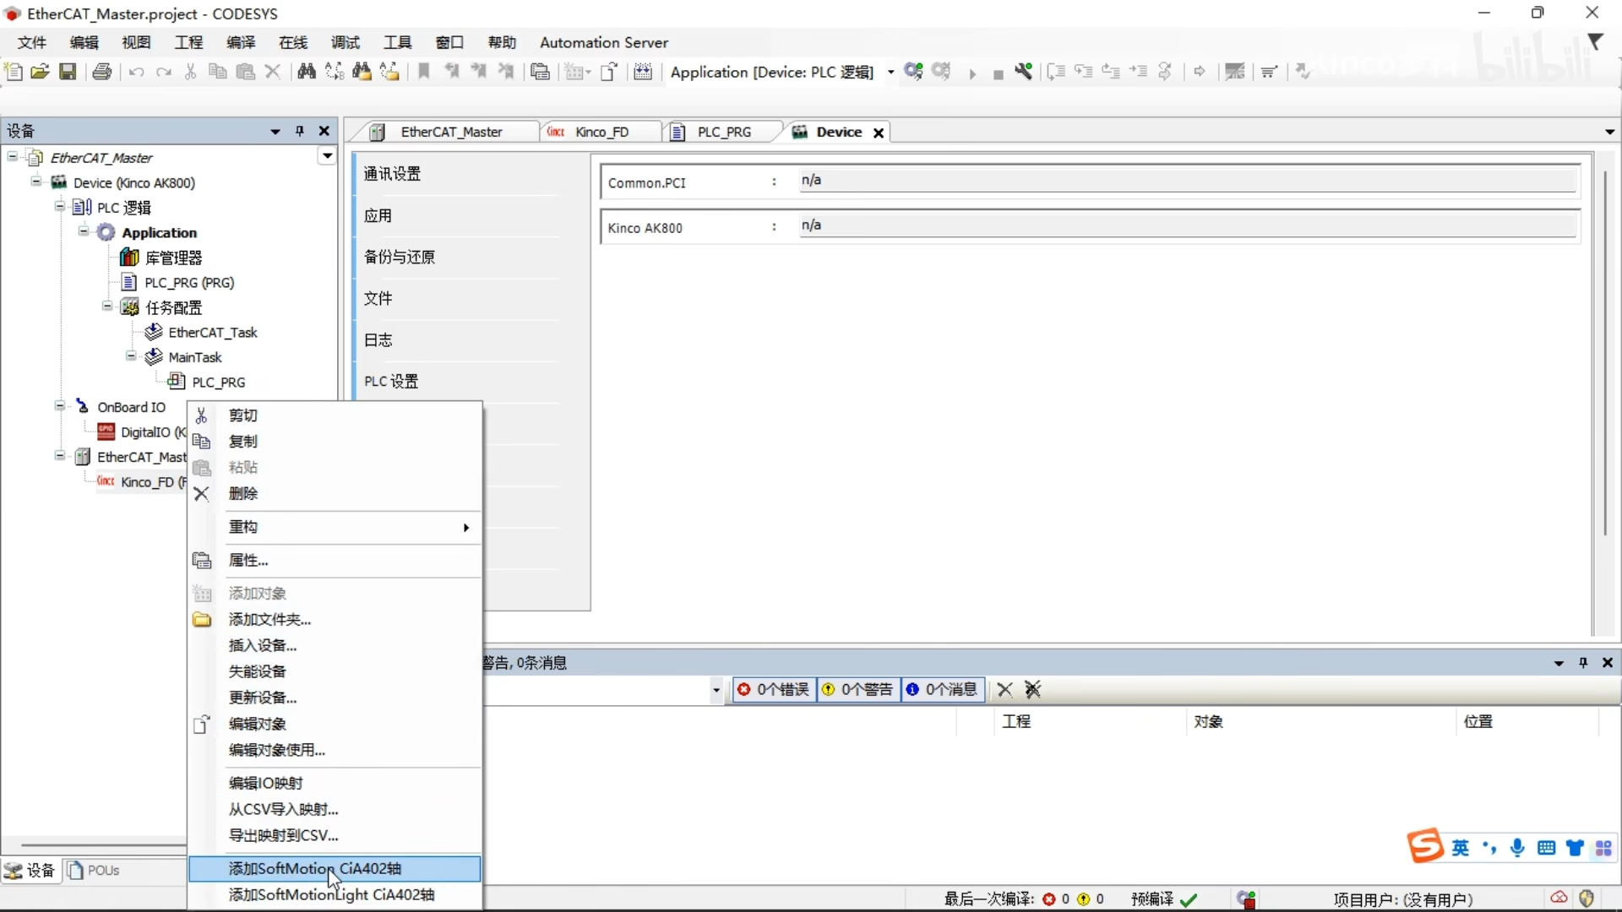
Task: Select 库管理器 in device tree
Action: click(173, 258)
